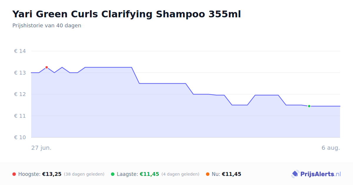This screenshot has height=185, width=353.
Task: Click the Prijshistorie van 40 dagen subtitle
Action: click(47, 26)
